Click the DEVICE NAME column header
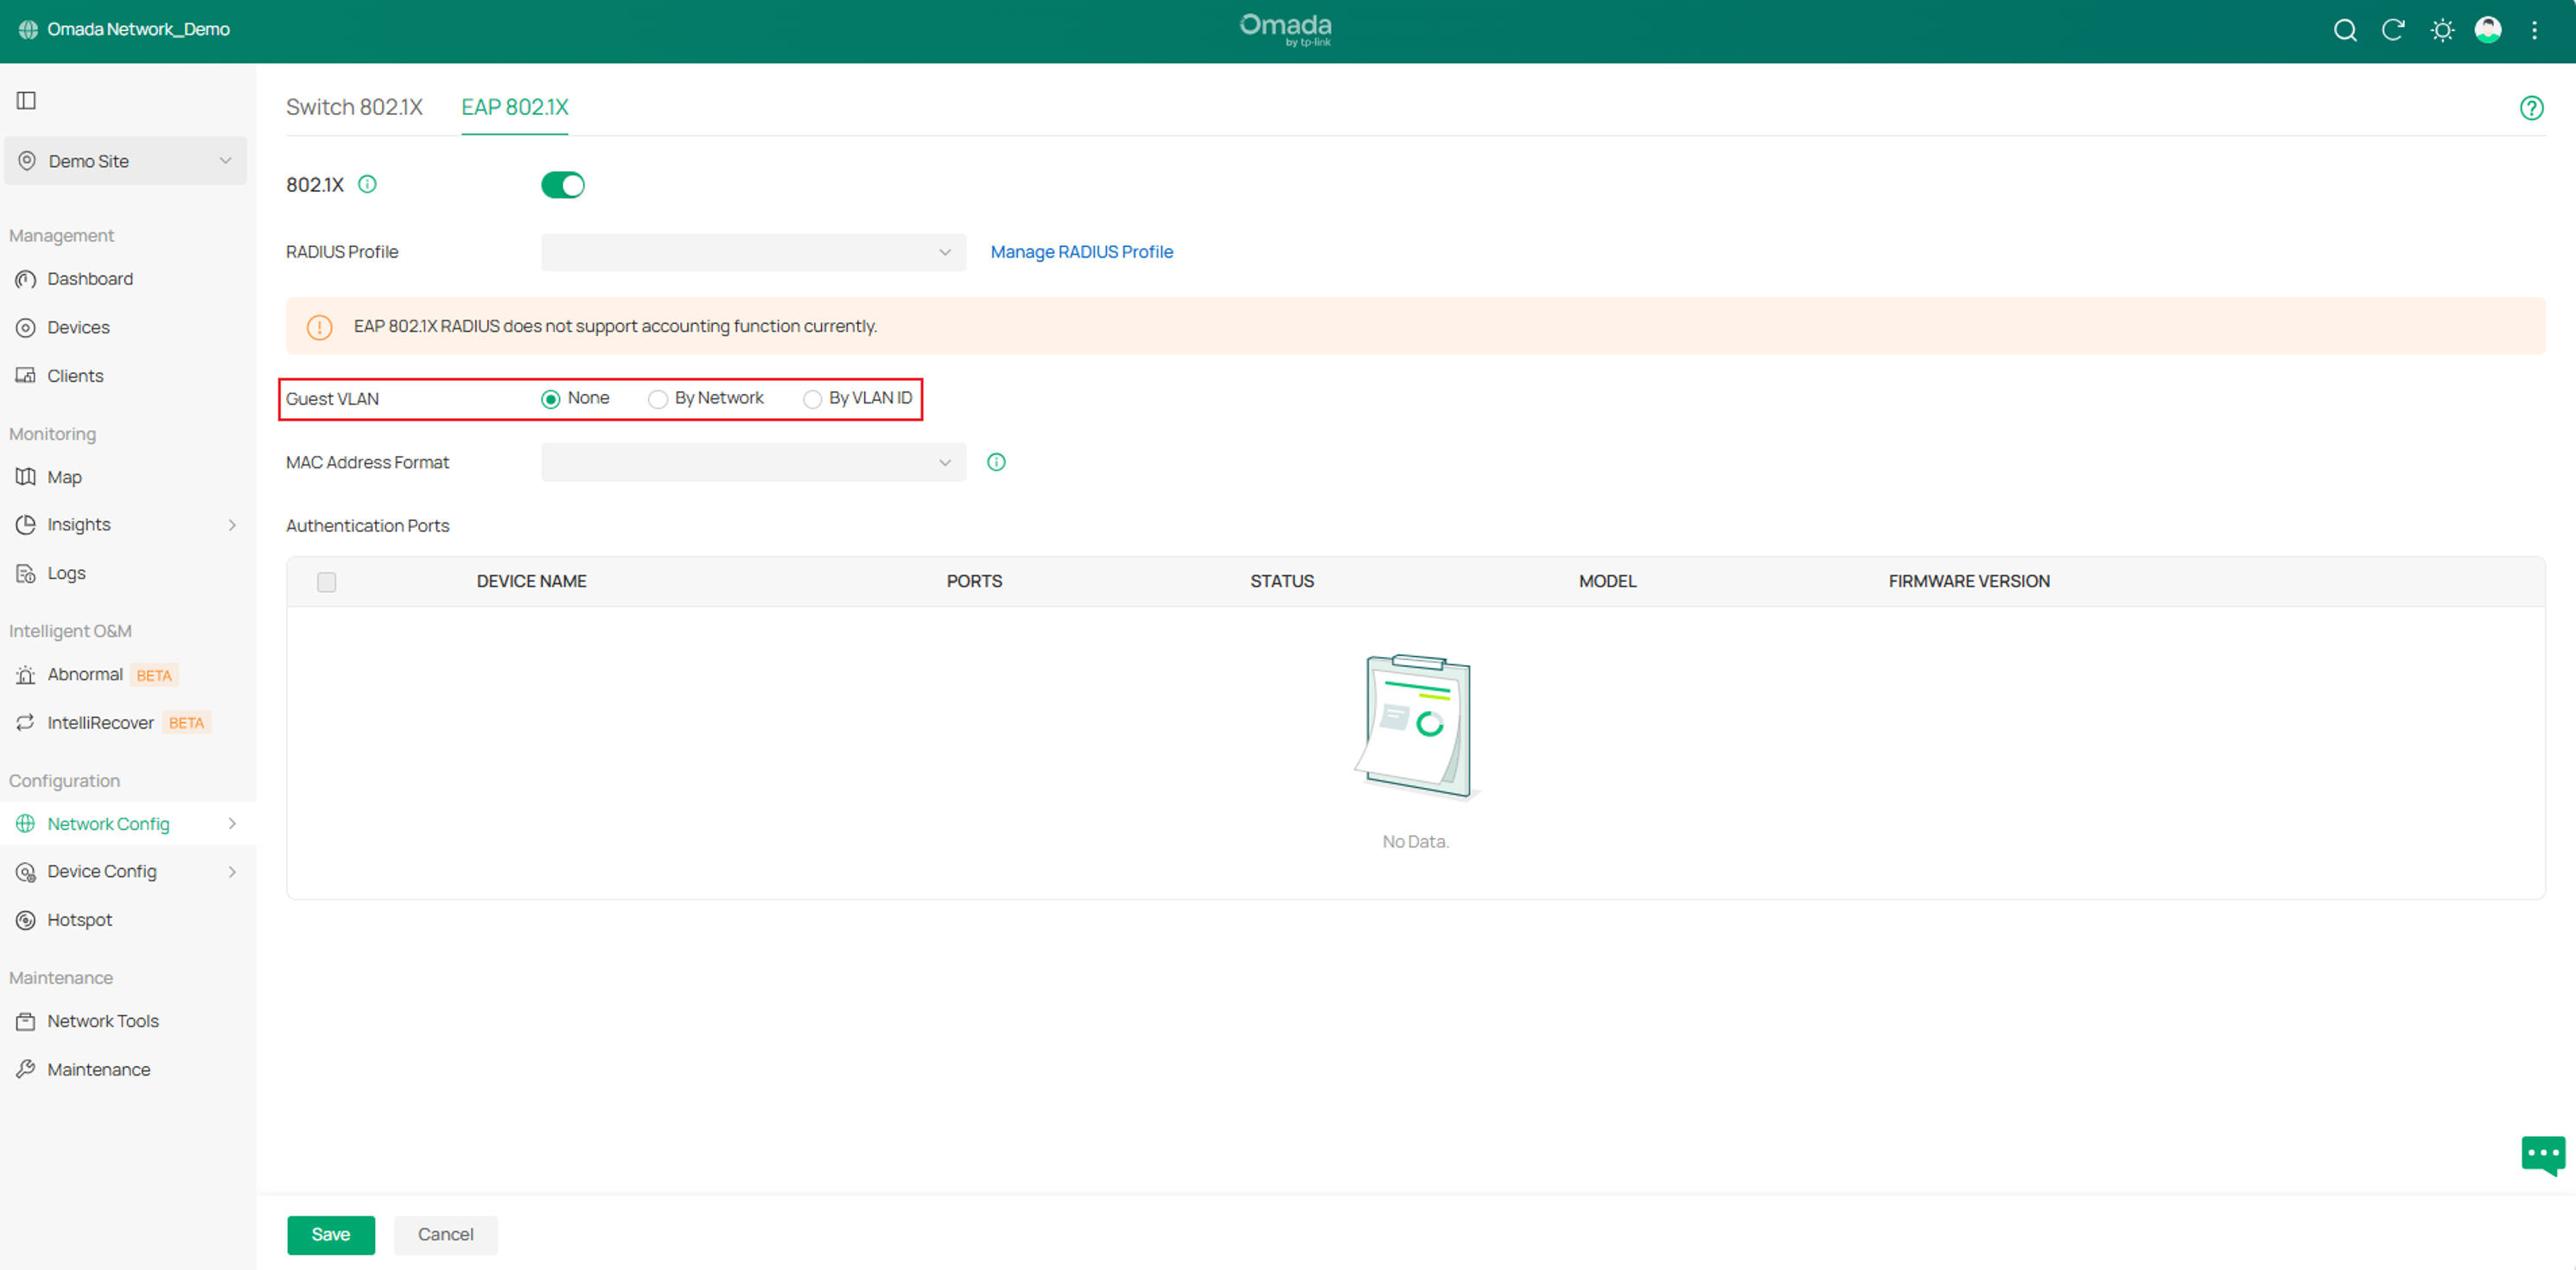 click(x=531, y=581)
